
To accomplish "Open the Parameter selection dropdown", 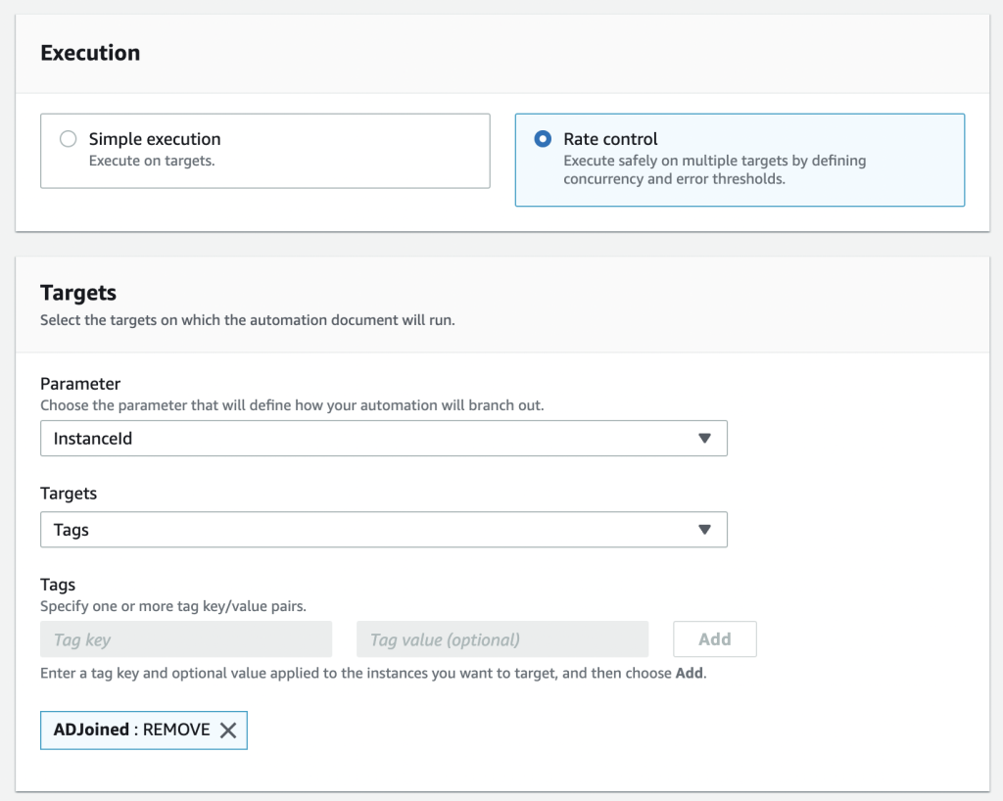I will pos(382,438).
